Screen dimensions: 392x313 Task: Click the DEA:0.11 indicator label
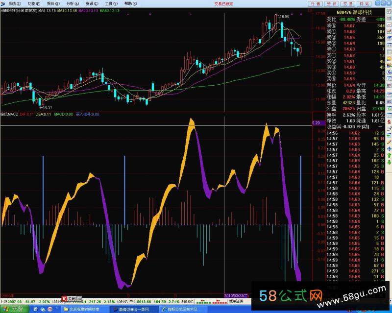point(43,114)
